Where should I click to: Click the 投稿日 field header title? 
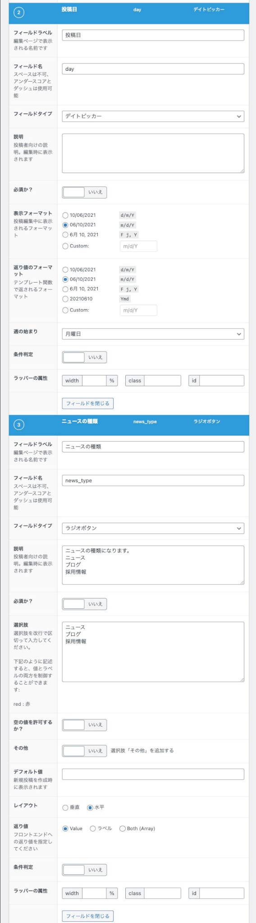[69, 9]
